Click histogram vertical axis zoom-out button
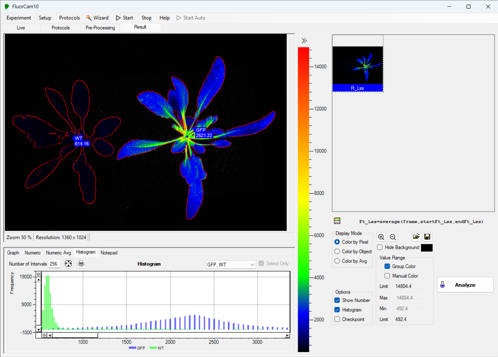This screenshot has width=498, height=357. click(38, 274)
